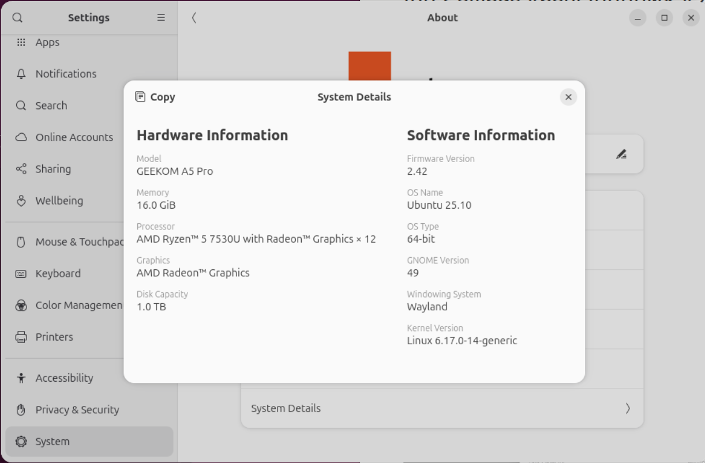
Task: Select Sharing in the sidebar
Action: pos(53,169)
